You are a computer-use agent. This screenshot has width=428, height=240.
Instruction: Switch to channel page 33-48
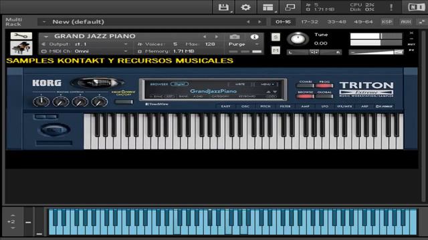tap(336, 22)
